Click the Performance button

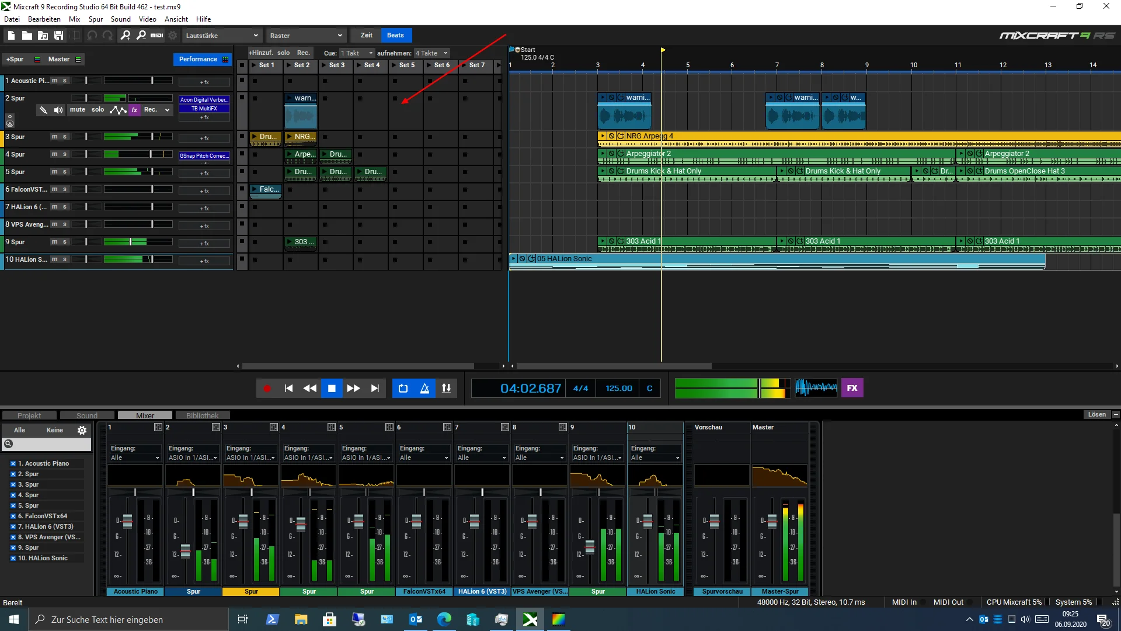[203, 59]
